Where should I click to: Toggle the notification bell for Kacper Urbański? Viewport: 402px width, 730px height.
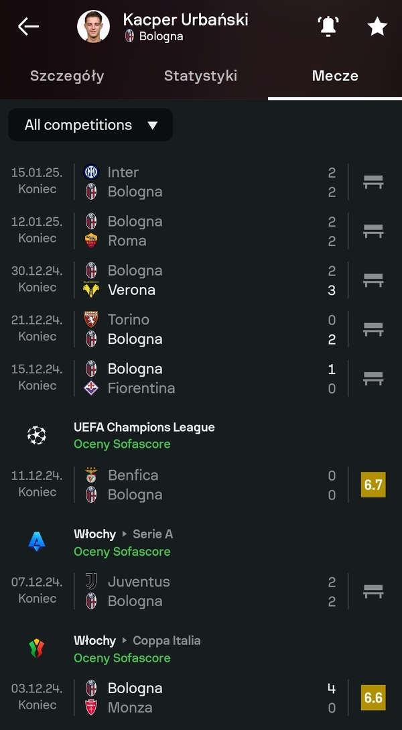[x=328, y=27]
